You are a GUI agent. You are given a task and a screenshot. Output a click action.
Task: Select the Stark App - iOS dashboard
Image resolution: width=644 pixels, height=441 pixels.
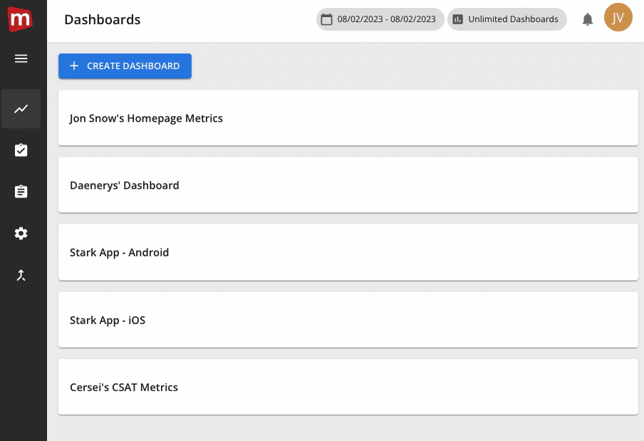tap(348, 320)
